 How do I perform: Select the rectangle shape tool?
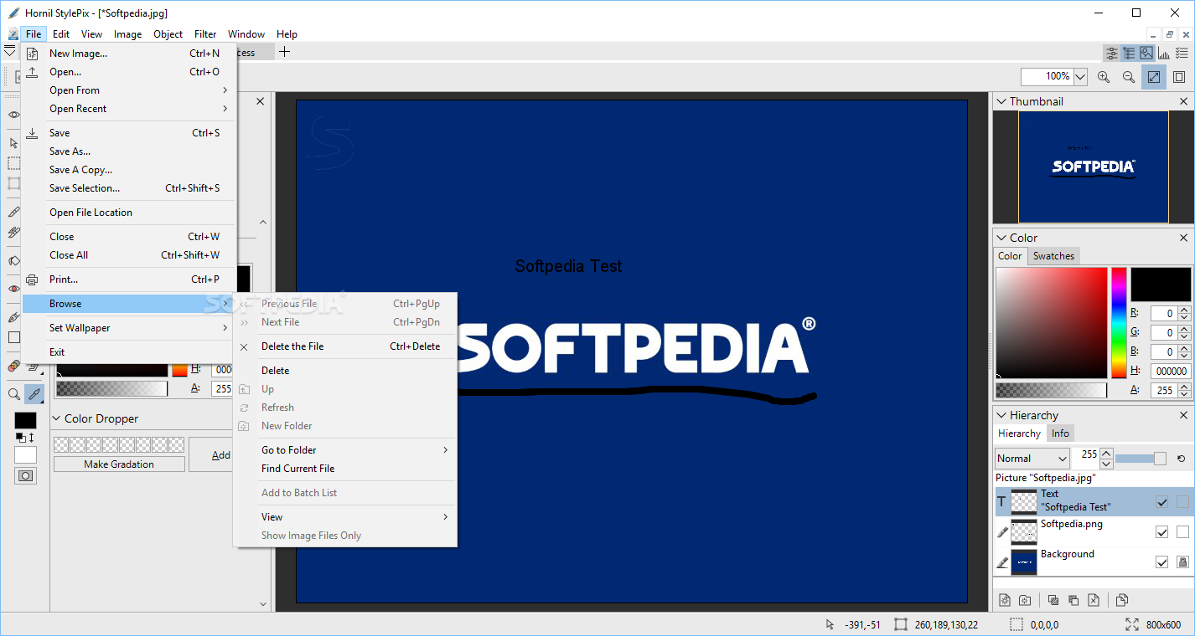13,337
